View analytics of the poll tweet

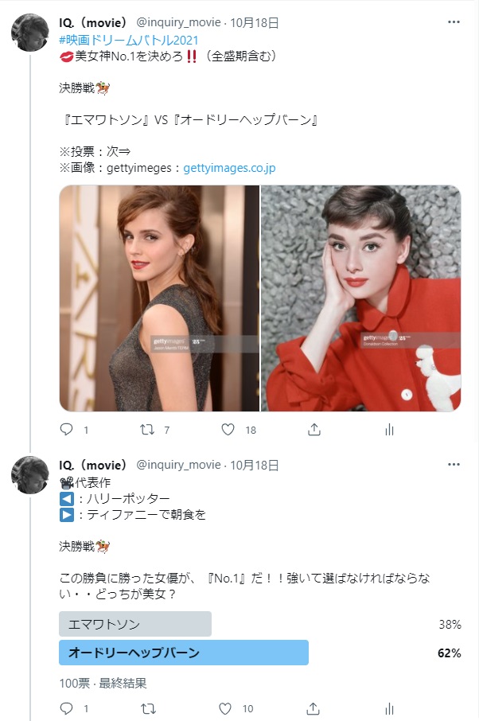389,708
